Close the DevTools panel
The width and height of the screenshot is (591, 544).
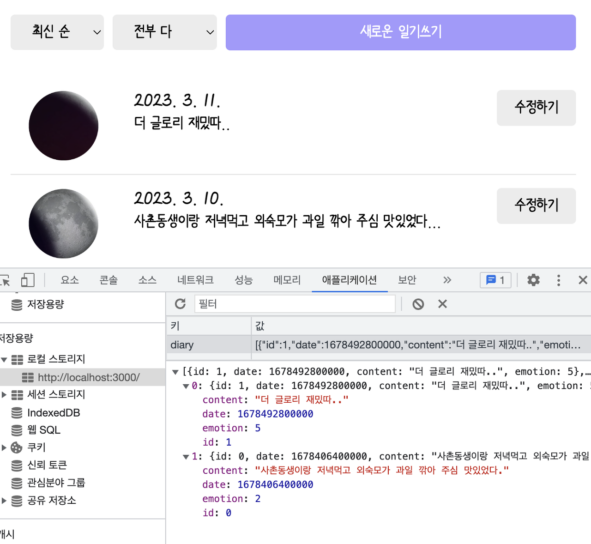(x=583, y=280)
